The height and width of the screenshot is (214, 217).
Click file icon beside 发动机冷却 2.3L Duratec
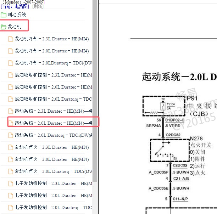(x=11, y=39)
